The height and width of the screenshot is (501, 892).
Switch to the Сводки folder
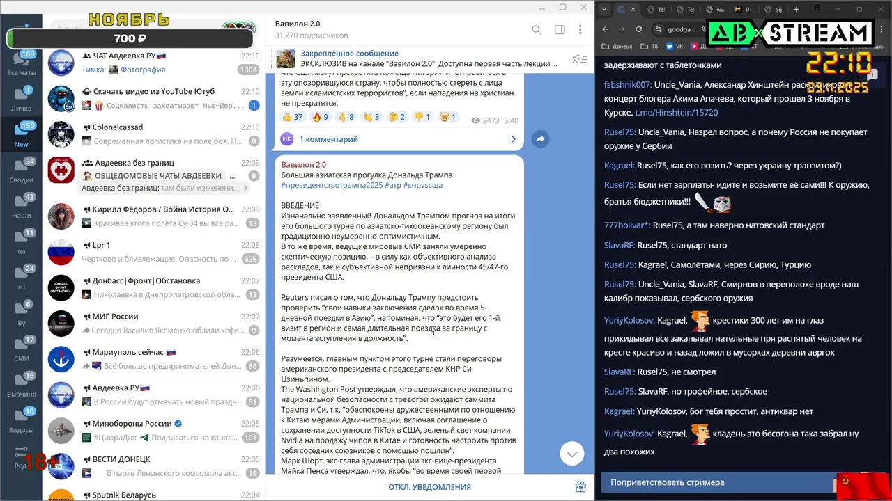pos(21,170)
